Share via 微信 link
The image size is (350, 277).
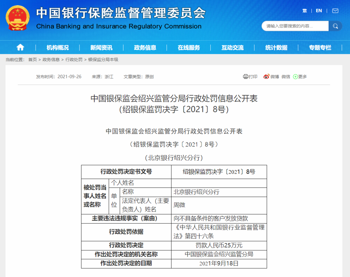point(286,77)
